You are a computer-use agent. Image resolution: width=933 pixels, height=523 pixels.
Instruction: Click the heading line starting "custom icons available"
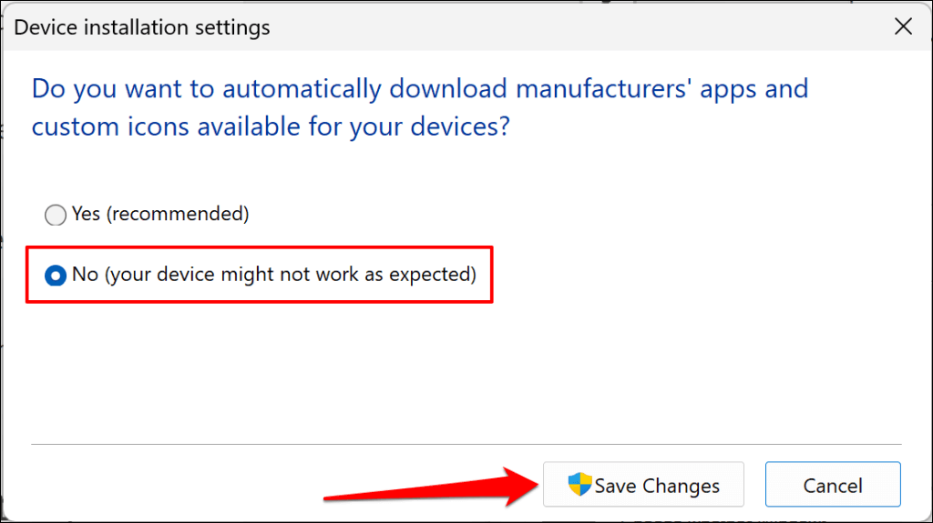(x=270, y=126)
